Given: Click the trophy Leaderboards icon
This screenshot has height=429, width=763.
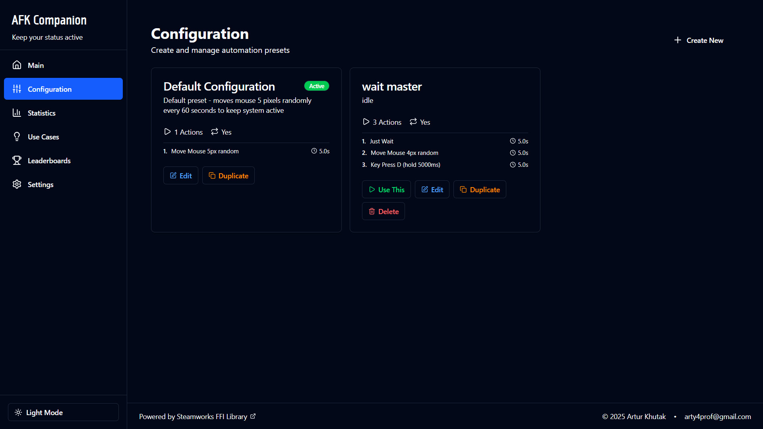Looking at the screenshot, I should 17,160.
